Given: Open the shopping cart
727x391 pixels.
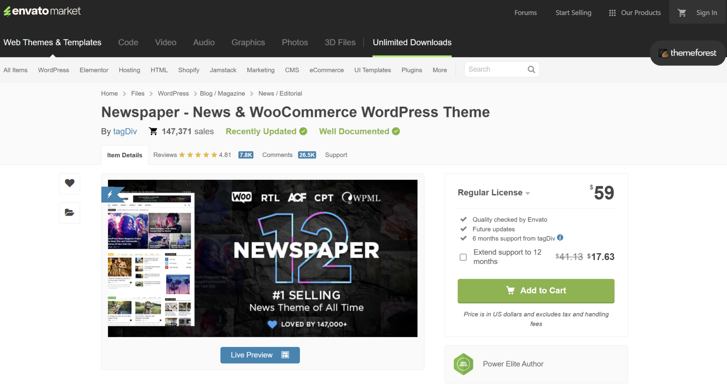Looking at the screenshot, I should (682, 12).
